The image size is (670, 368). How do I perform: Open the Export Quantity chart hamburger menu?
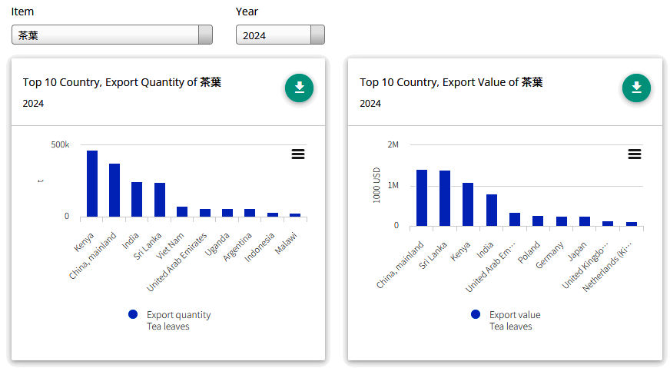point(298,154)
